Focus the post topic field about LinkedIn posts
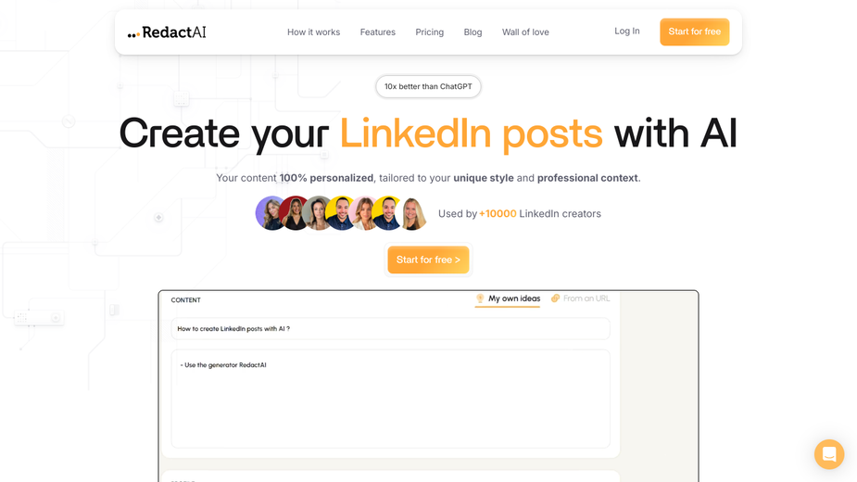This screenshot has height=482, width=857. pyautogui.click(x=390, y=329)
